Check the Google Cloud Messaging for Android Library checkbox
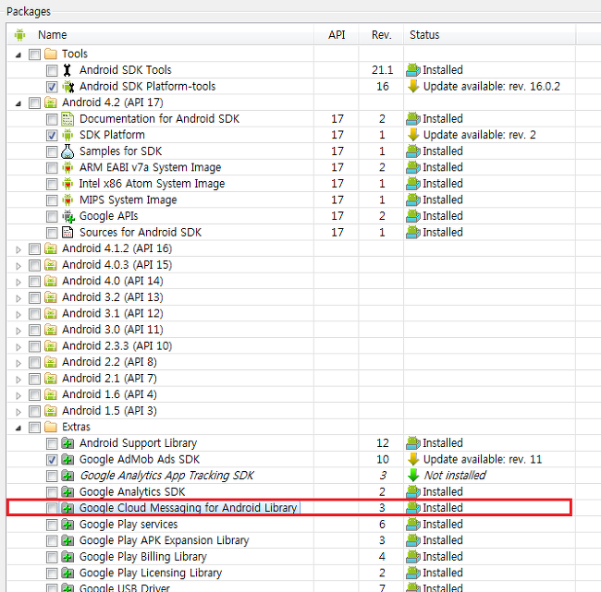The image size is (601, 592). coord(52,509)
